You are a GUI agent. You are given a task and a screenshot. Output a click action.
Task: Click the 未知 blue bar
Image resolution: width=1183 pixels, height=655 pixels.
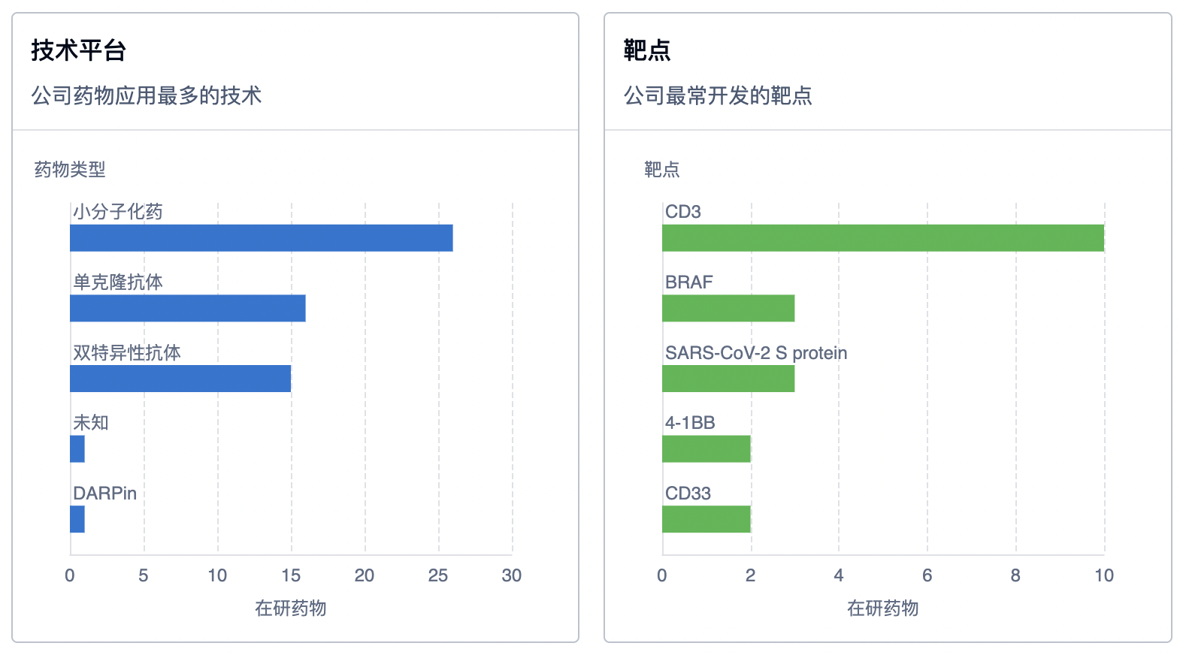(x=77, y=449)
